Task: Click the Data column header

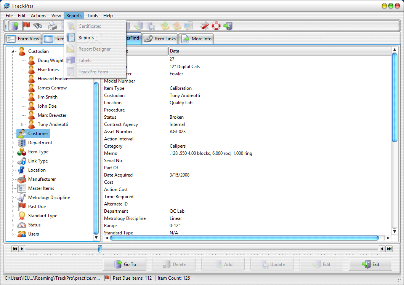Action: (280, 51)
